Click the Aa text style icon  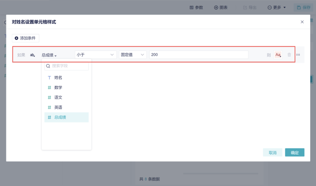pos(278,55)
